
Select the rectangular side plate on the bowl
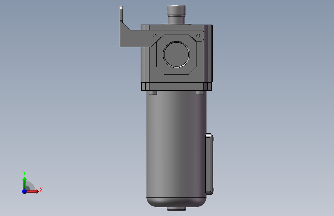(x=210, y=164)
